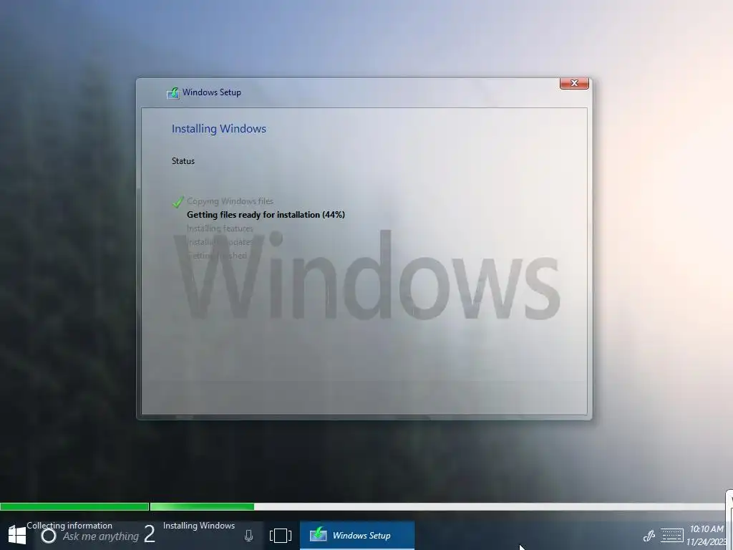
Task: Open the Windows Start menu
Action: point(17,536)
